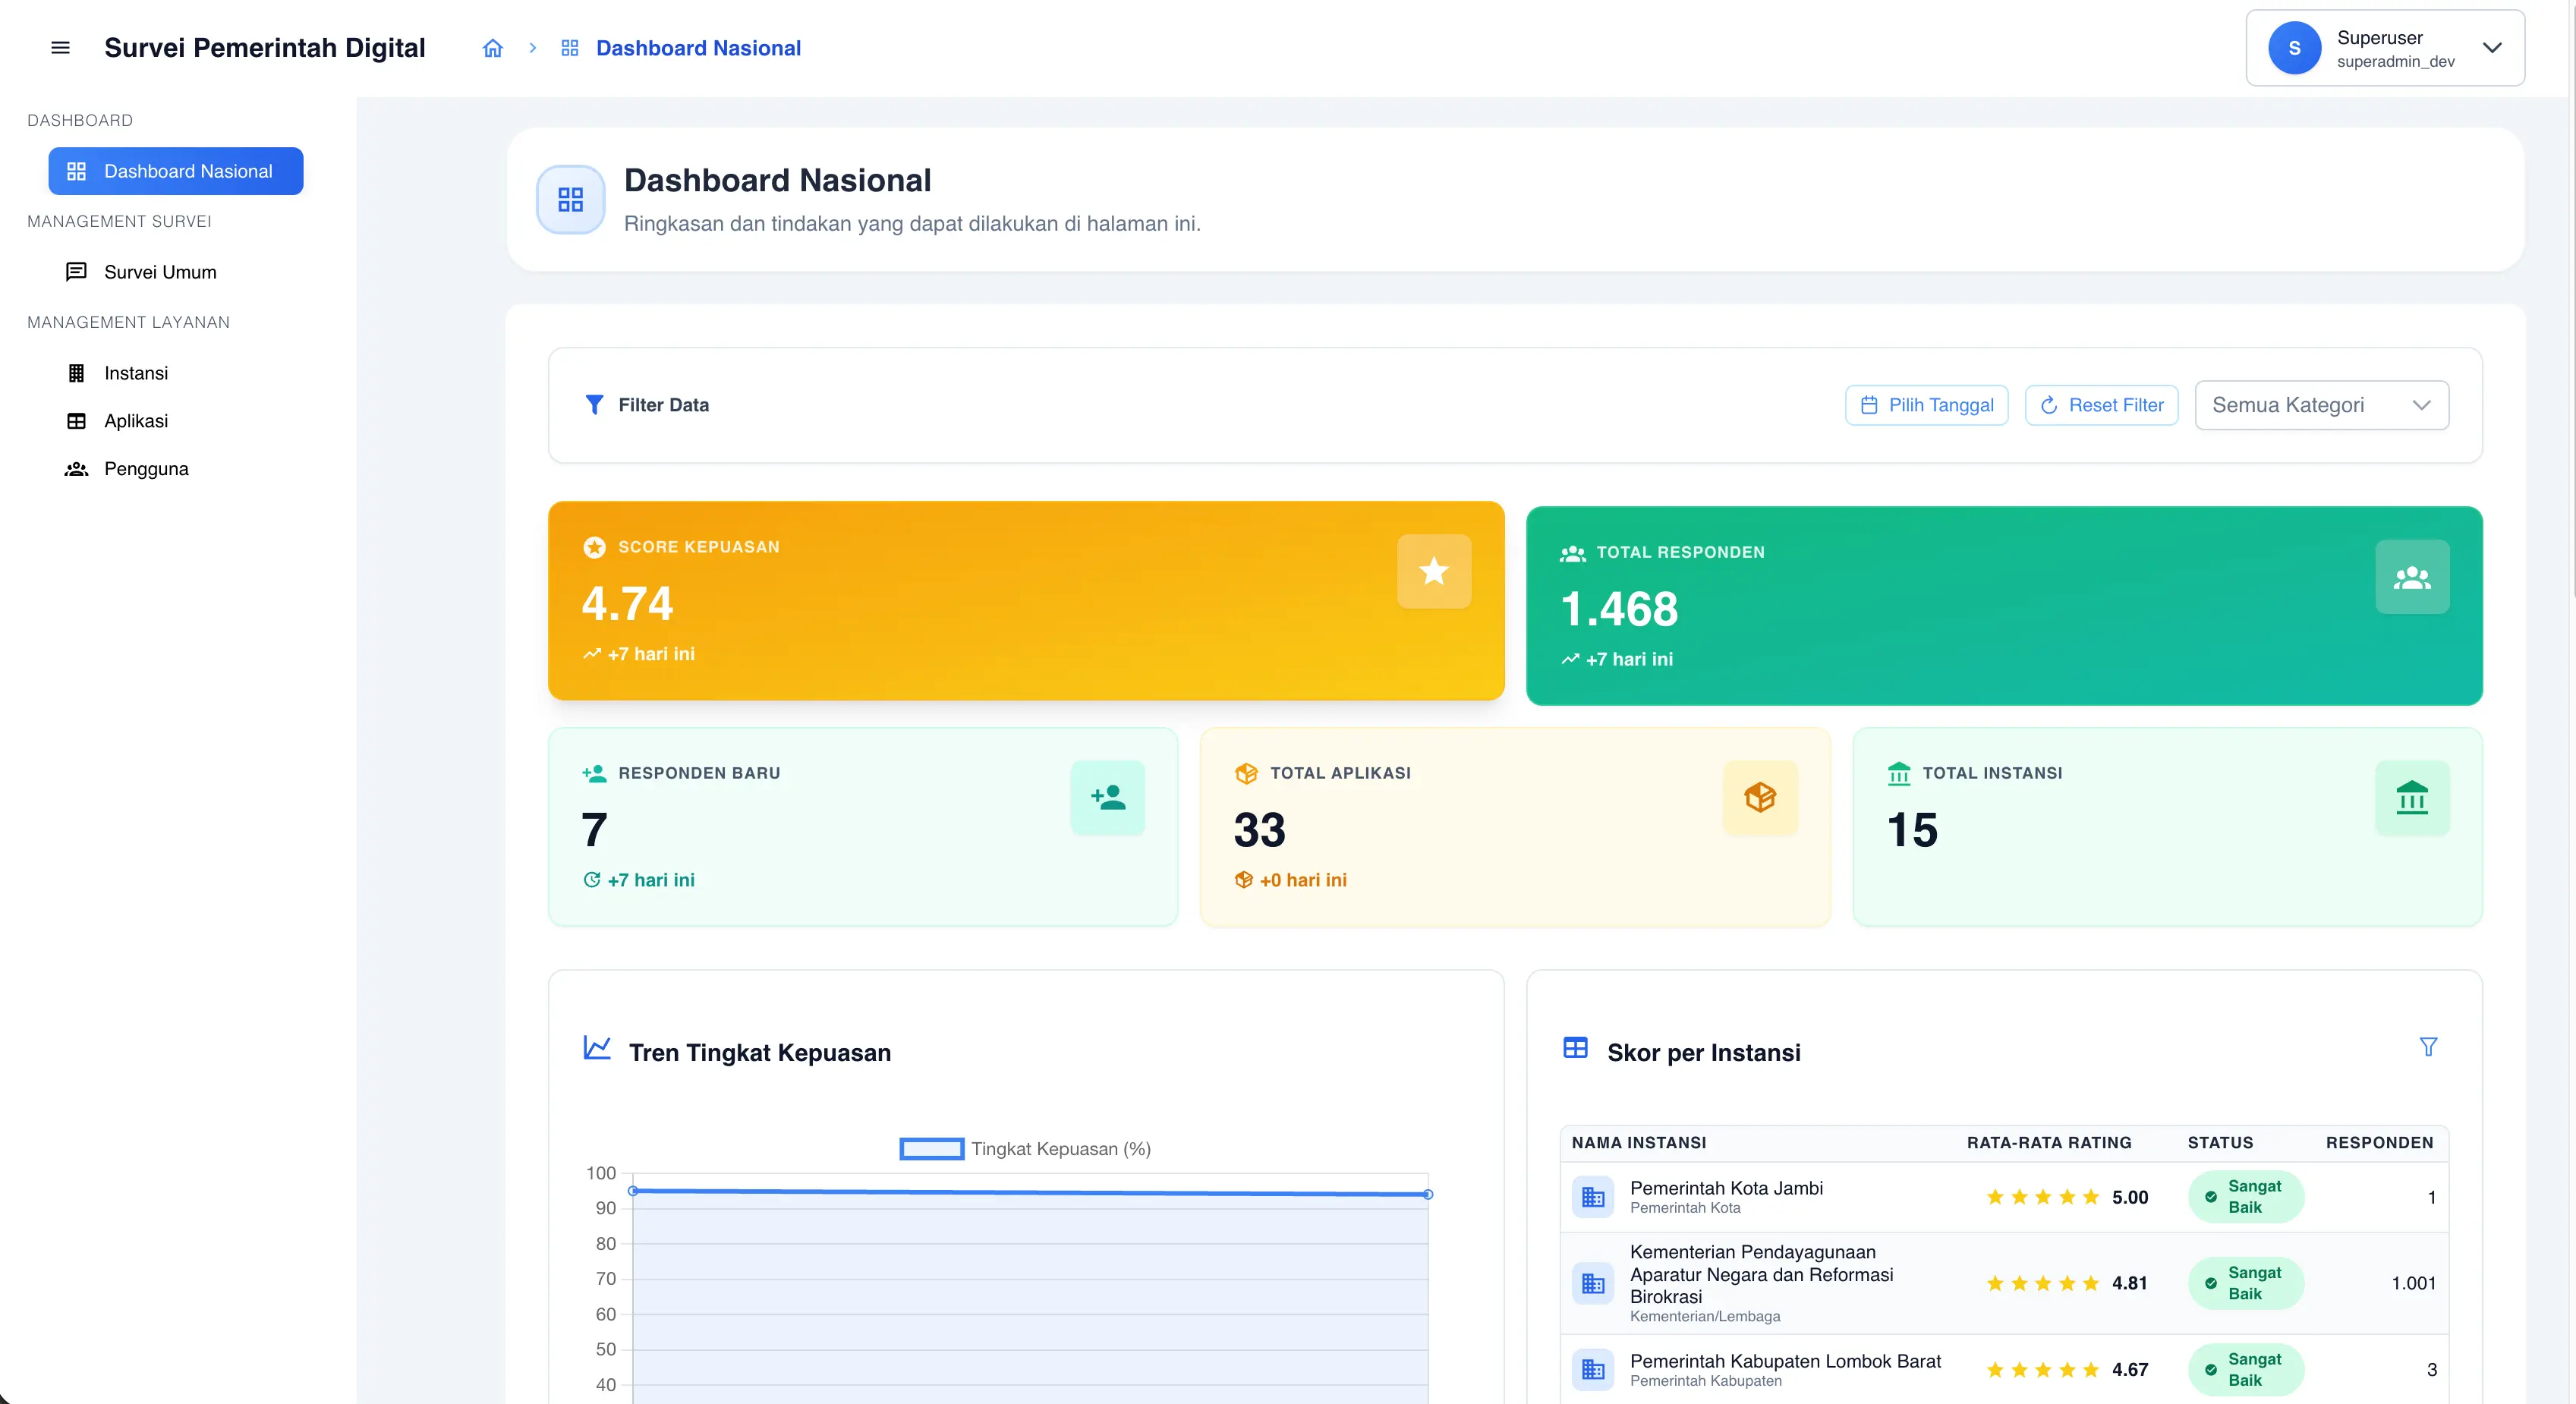
Task: Go to Instansi menu item
Action: pos(136,373)
